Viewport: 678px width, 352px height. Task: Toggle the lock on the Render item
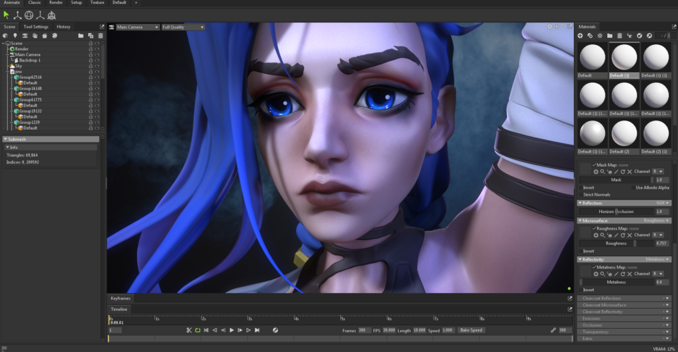pos(90,48)
